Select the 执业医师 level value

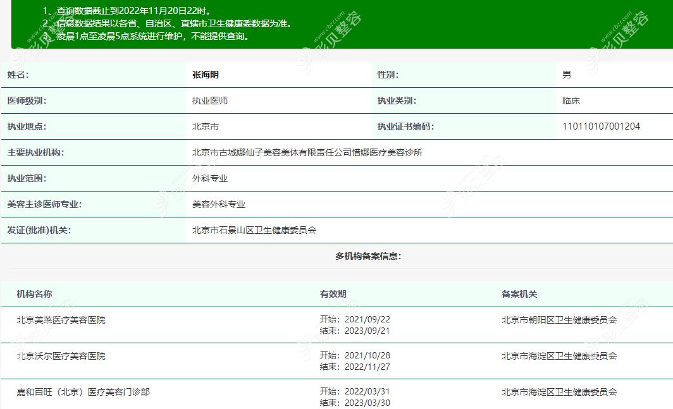pos(209,101)
